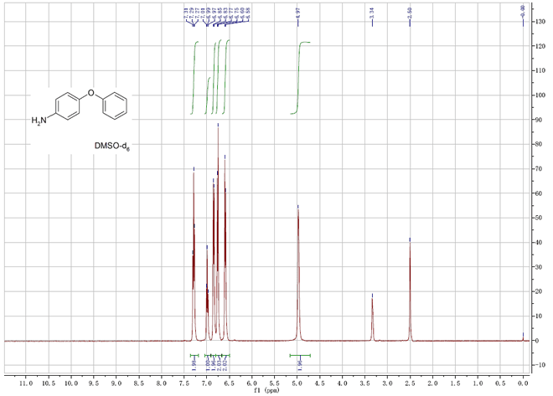This screenshot has height=396, width=553.
Task: Select the -10 tick on the intensity axis
Action: [x=541, y=365]
